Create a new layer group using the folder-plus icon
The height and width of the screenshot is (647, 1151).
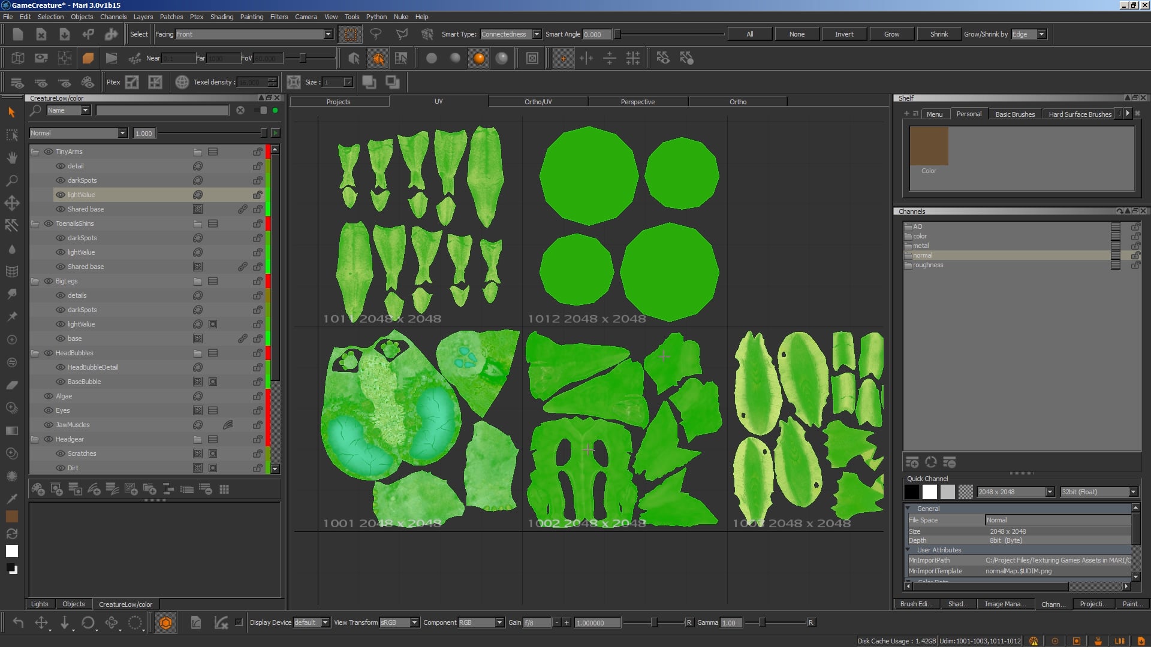[149, 489]
